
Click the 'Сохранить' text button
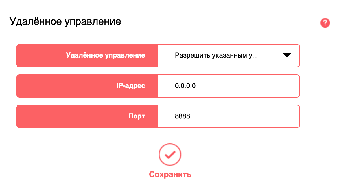click(170, 175)
